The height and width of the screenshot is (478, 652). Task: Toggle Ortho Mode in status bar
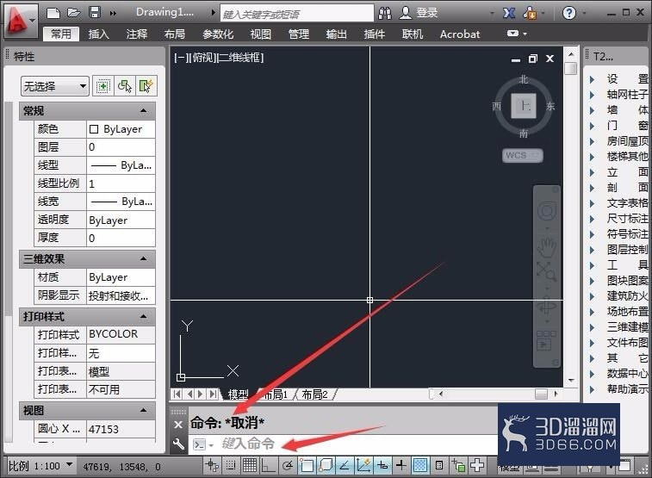tap(268, 466)
